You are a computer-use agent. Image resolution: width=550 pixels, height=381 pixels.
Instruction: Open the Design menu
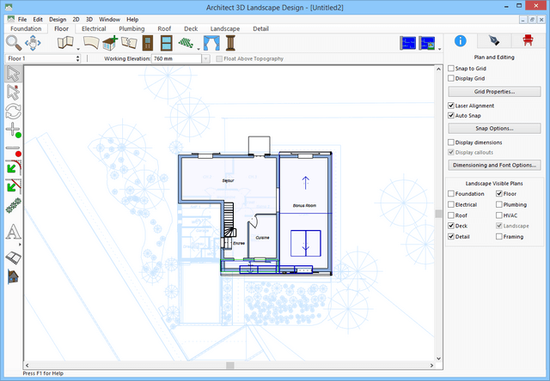coord(57,19)
